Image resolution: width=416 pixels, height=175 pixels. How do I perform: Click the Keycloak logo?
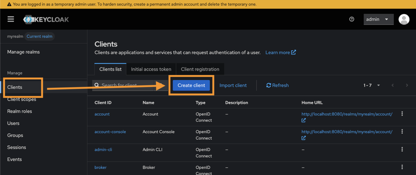coord(46,19)
